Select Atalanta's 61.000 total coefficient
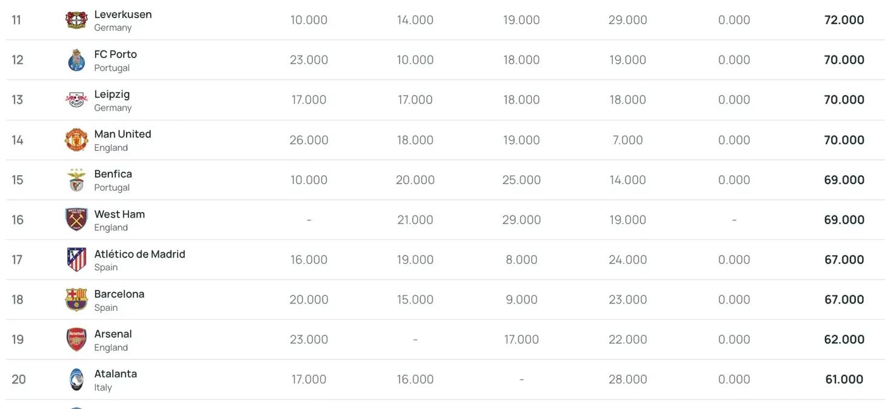This screenshot has width=885, height=409. pos(844,380)
